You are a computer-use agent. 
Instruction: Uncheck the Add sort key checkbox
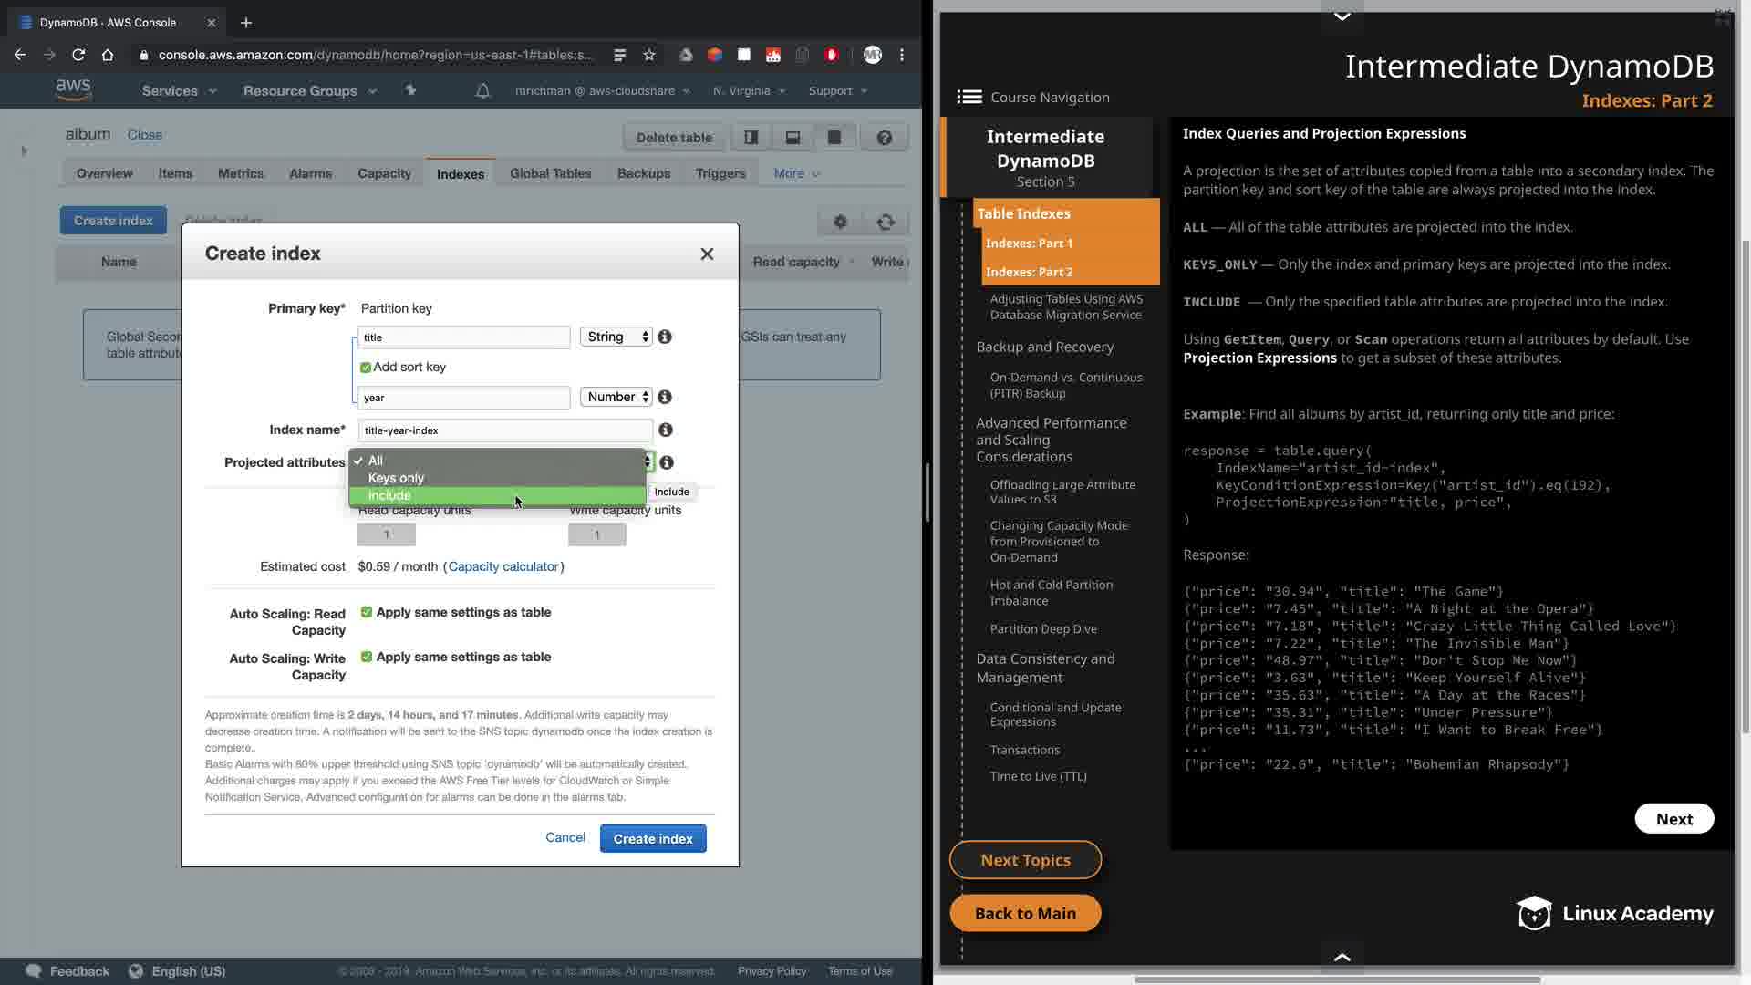click(366, 368)
